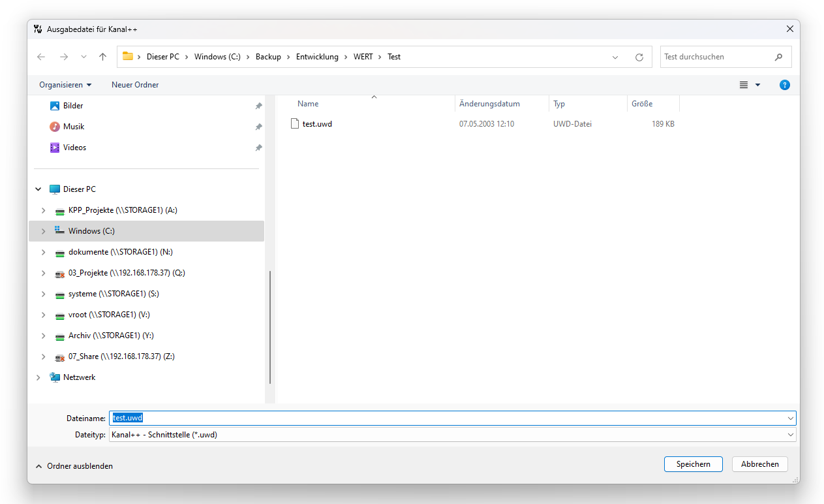The image size is (824, 504).
Task: Select Archiv (\\STORAGE1) (Y:) network drive
Action: tap(111, 336)
